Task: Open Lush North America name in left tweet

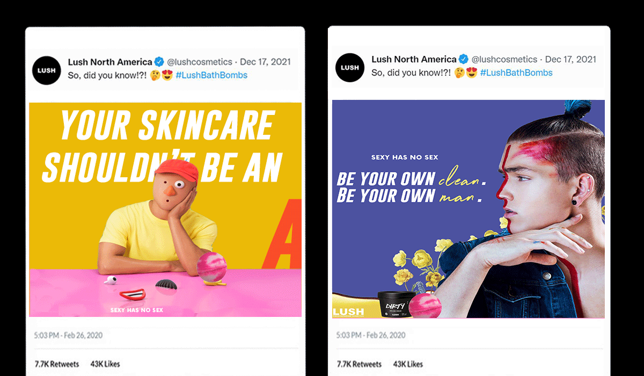Action: [x=110, y=62]
